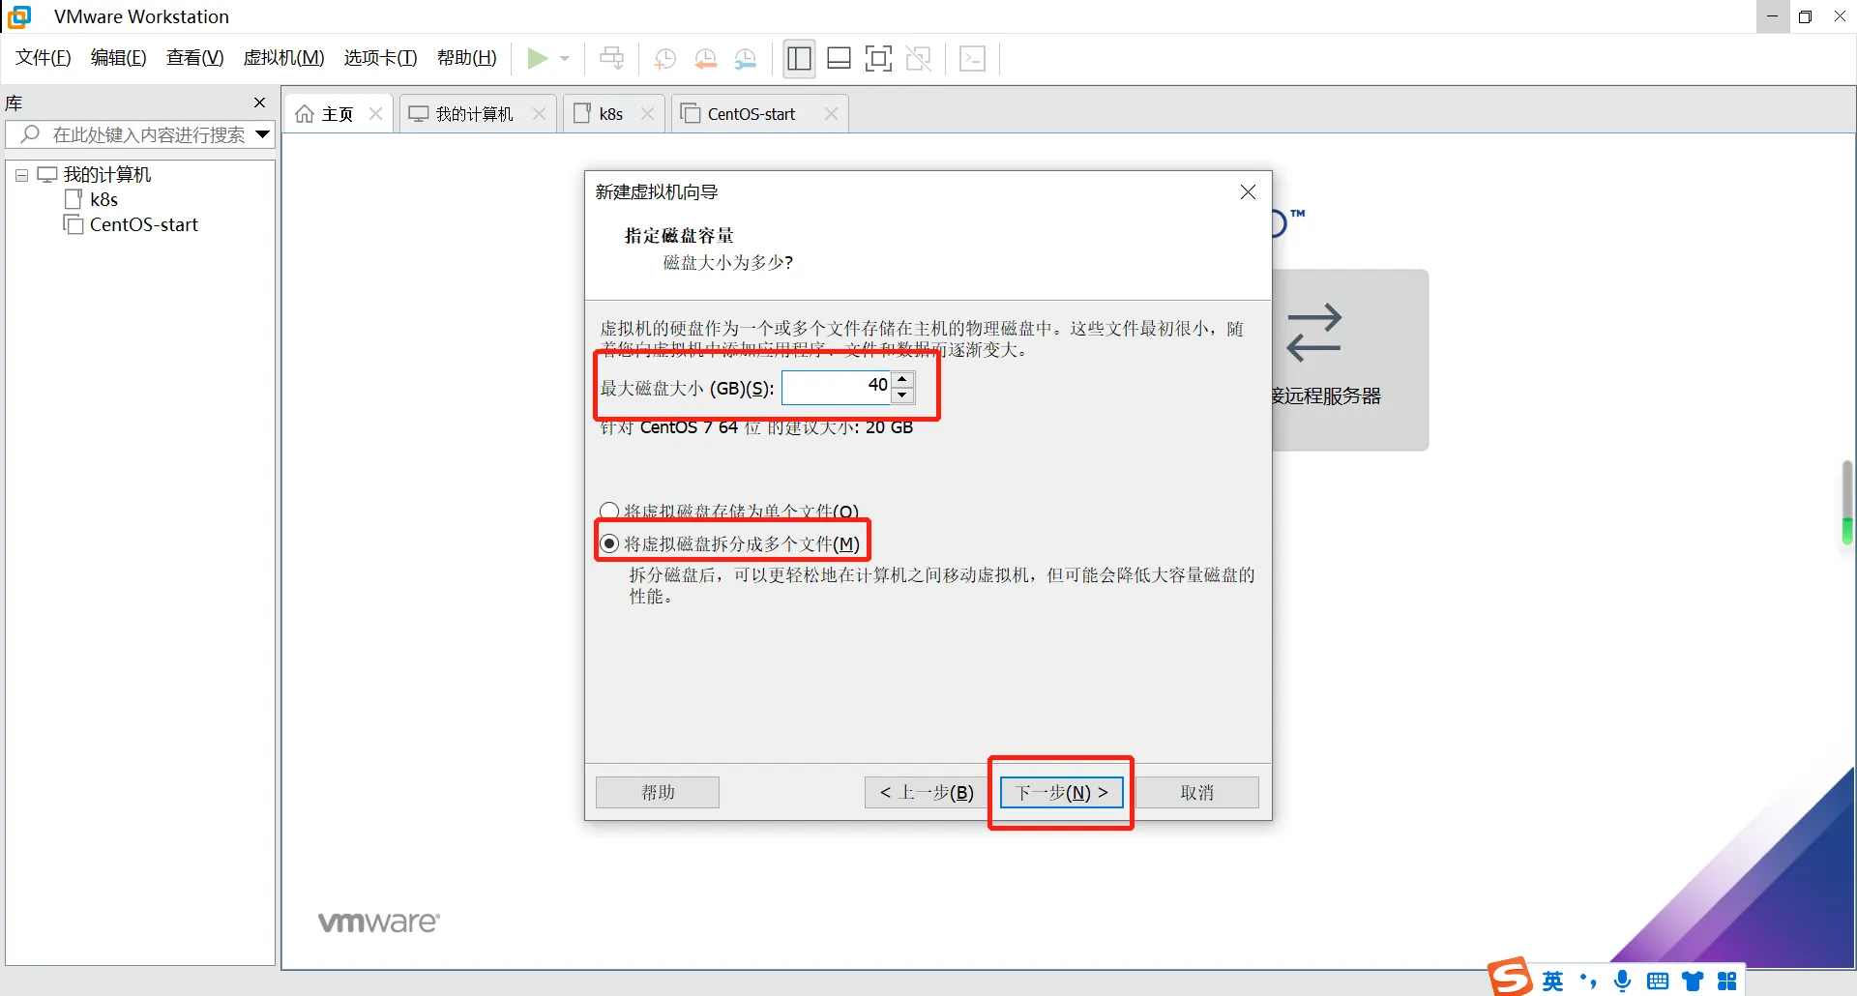
Task: Open the 帮助(H) menu
Action: [466, 58]
